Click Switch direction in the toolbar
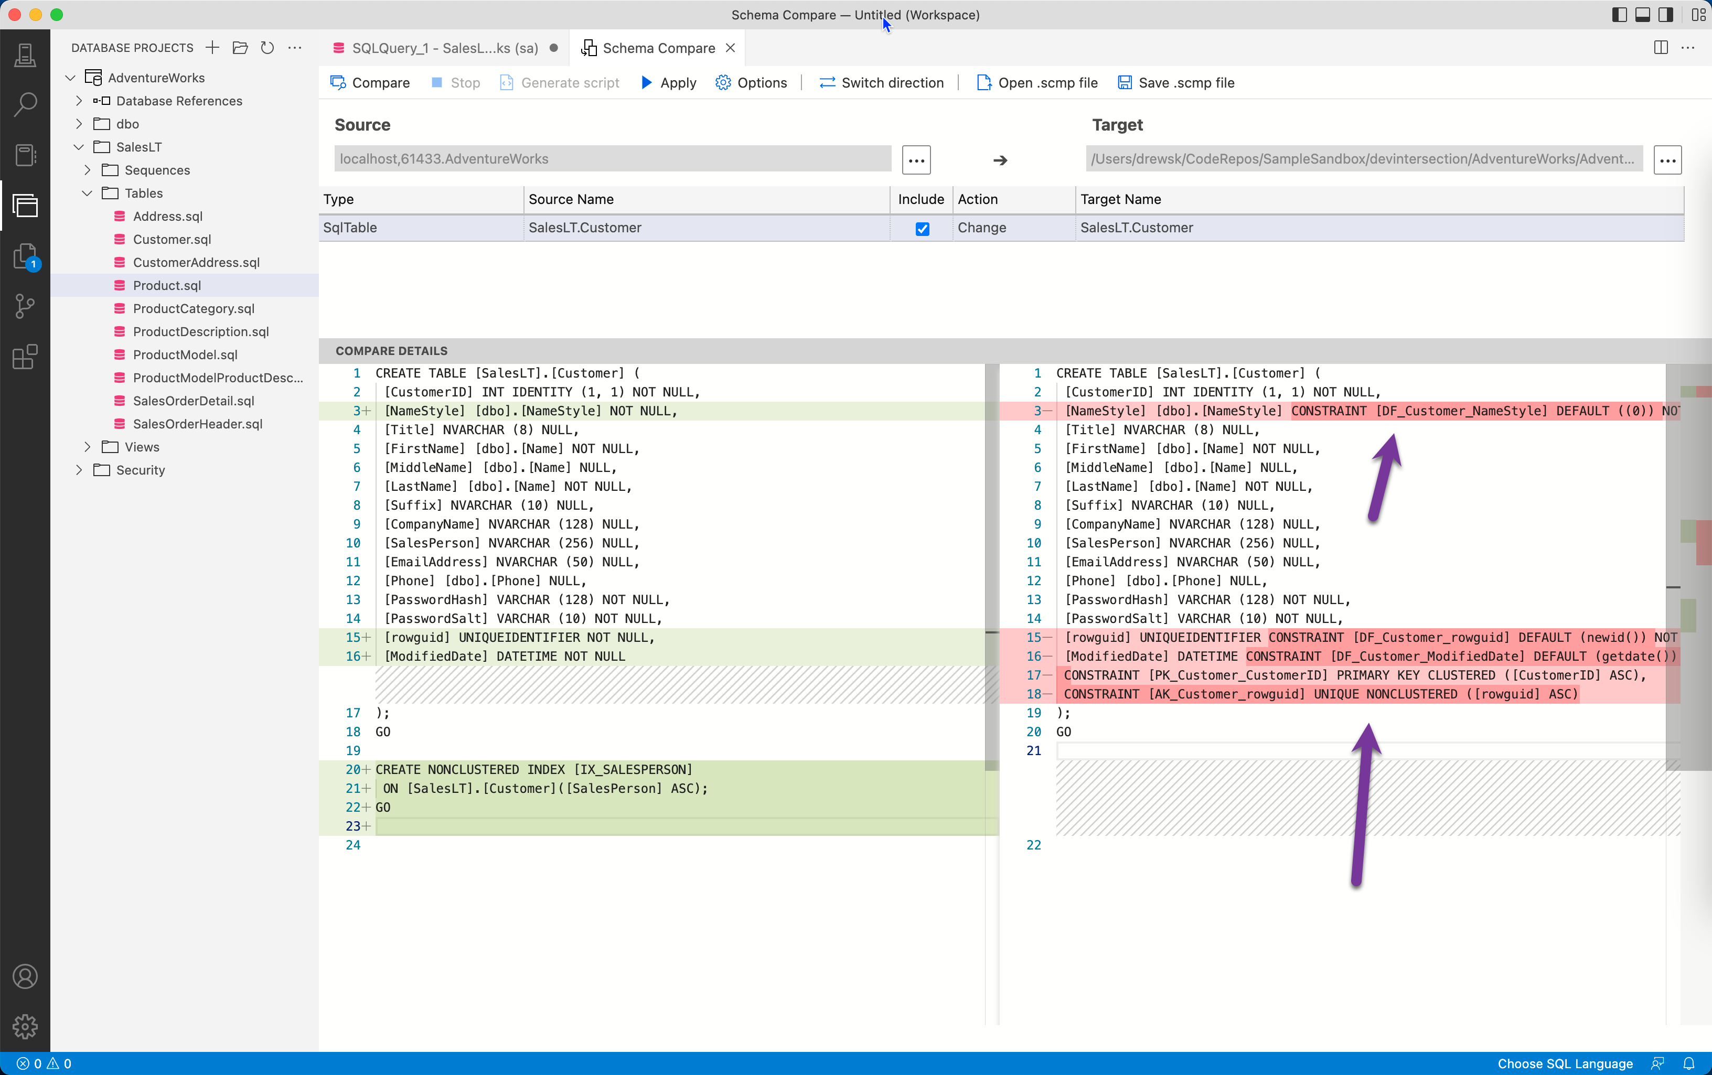Screen dimensions: 1712x1075 pyautogui.click(x=881, y=82)
